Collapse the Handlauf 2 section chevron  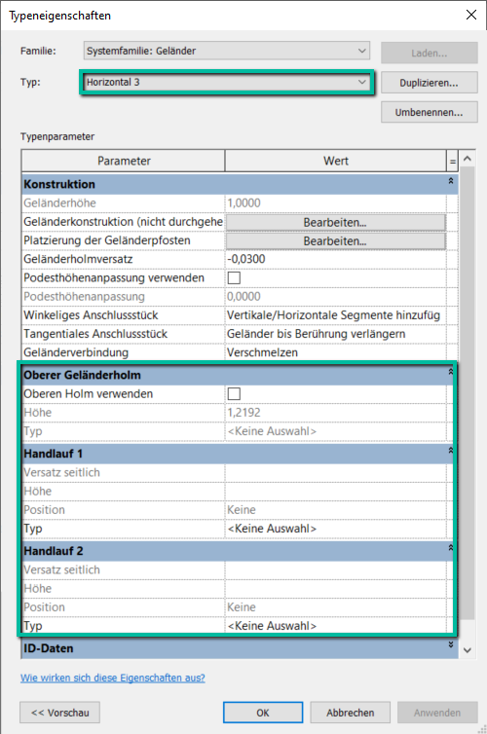(x=450, y=548)
